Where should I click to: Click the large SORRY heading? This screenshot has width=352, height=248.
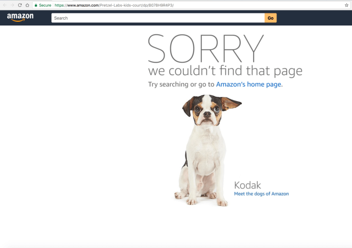tap(206, 49)
